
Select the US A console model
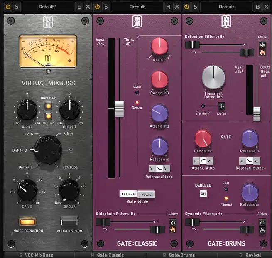[x=29, y=134]
